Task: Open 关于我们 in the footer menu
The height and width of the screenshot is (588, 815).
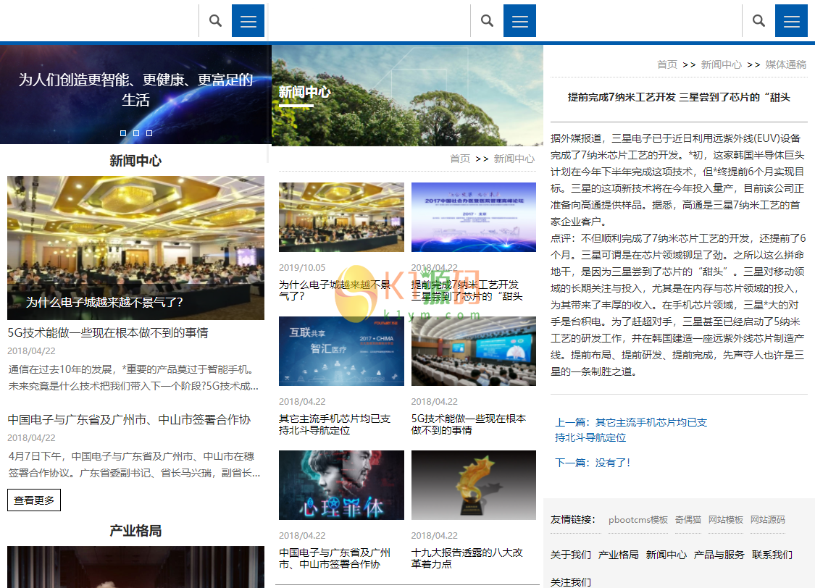Action: pos(570,555)
